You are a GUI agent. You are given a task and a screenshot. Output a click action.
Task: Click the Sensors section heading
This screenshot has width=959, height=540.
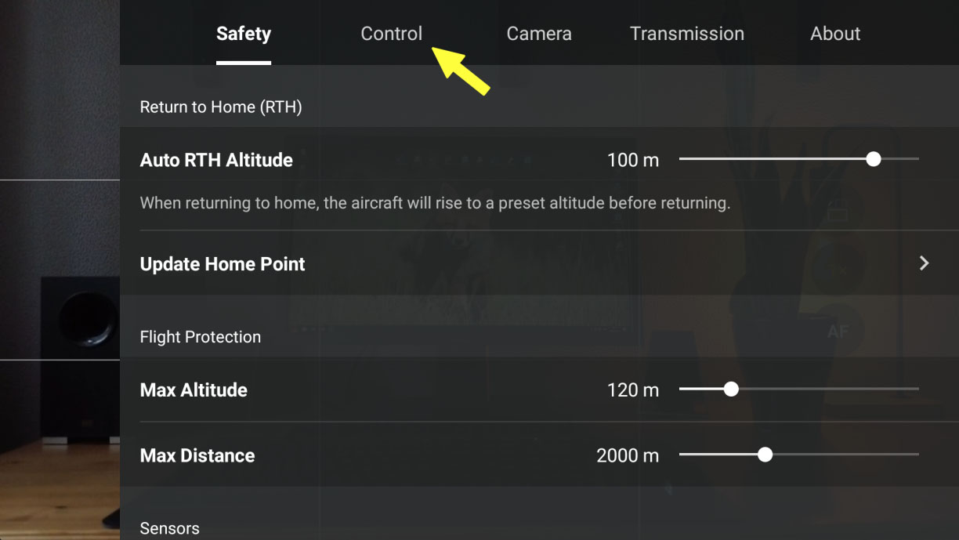coord(169,528)
